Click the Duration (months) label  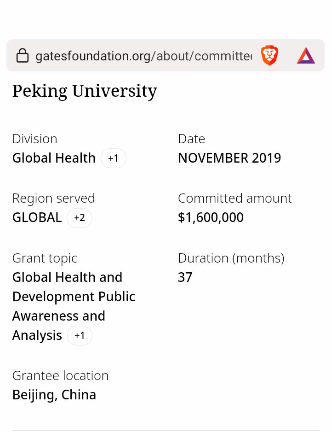click(x=231, y=258)
